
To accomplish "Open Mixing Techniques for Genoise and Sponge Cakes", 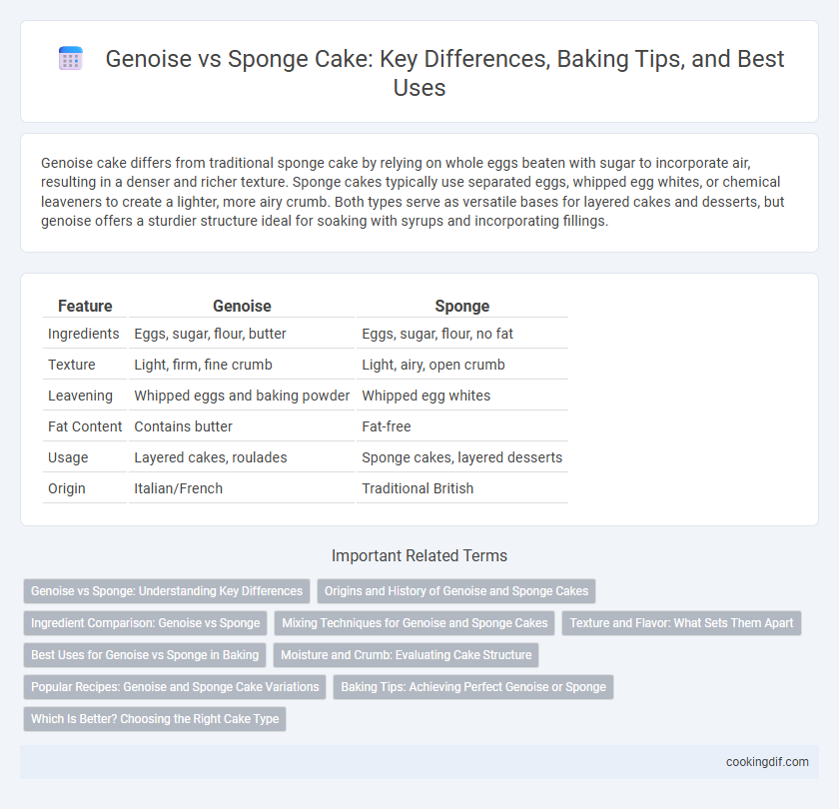I will click(x=415, y=623).
